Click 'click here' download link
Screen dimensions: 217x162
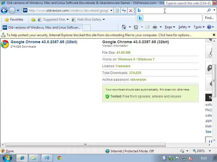coord(183,90)
